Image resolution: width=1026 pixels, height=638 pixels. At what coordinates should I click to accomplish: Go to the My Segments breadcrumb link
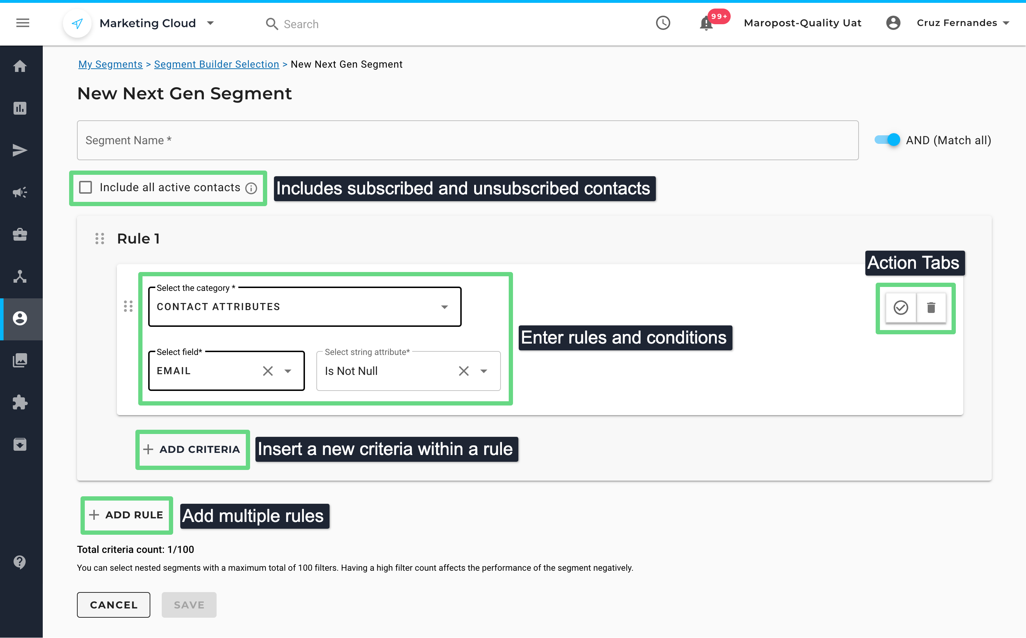pyautogui.click(x=110, y=64)
